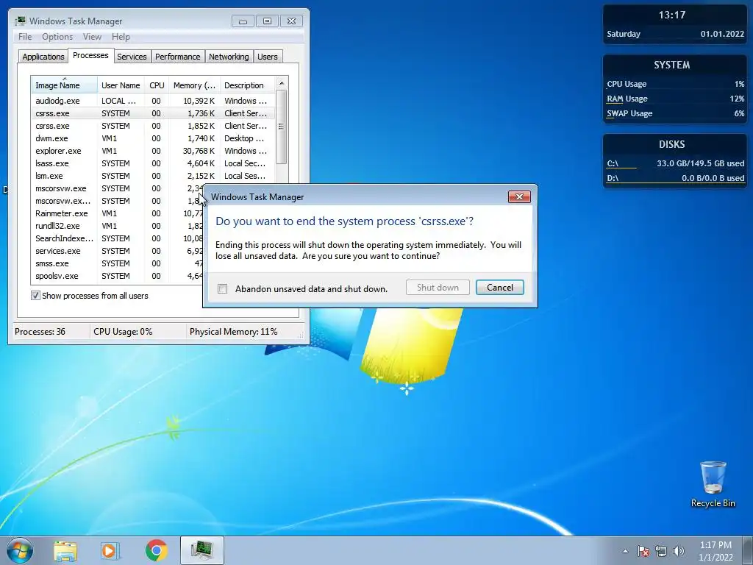The height and width of the screenshot is (565, 753).
Task: Click the RAM Usage label in Rainmeter
Action: pyautogui.click(x=627, y=99)
